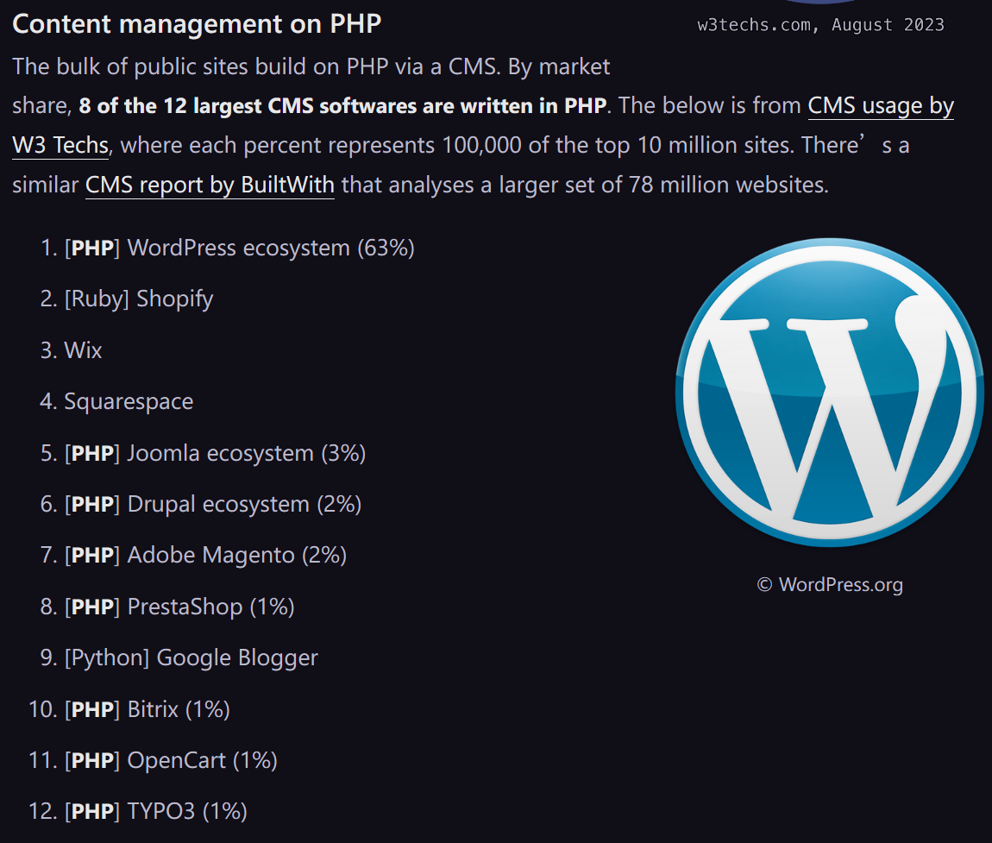
Task: Click the Content management on PHP heading
Action: pyautogui.click(x=197, y=24)
